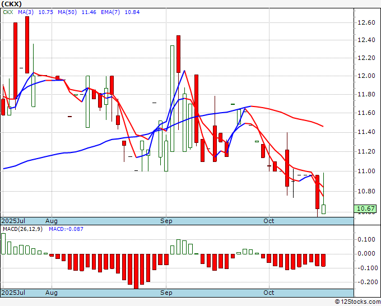Click 2025Jul on the MACD date axis
Image resolution: width=381 pixels, height=306 pixels.
[x=13, y=293]
